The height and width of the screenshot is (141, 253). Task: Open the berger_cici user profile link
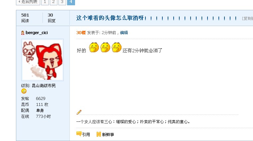[37, 33]
